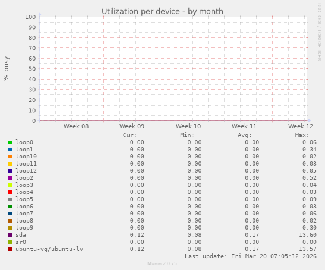The width and height of the screenshot is (325, 270).
Task: Click the loop1 blue color swatch
Action: (x=10, y=150)
